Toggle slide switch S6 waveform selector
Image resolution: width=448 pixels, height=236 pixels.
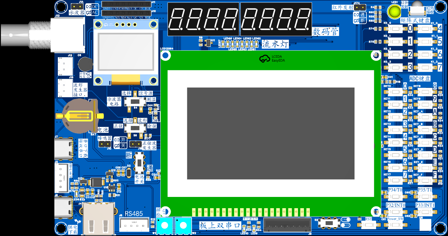coord(135,128)
